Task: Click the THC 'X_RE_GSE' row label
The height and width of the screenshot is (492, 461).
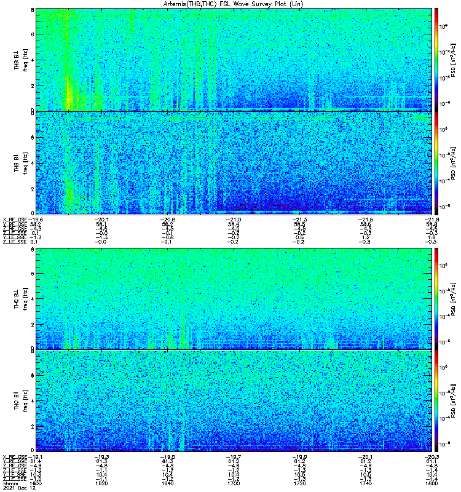Action: [x=15, y=457]
